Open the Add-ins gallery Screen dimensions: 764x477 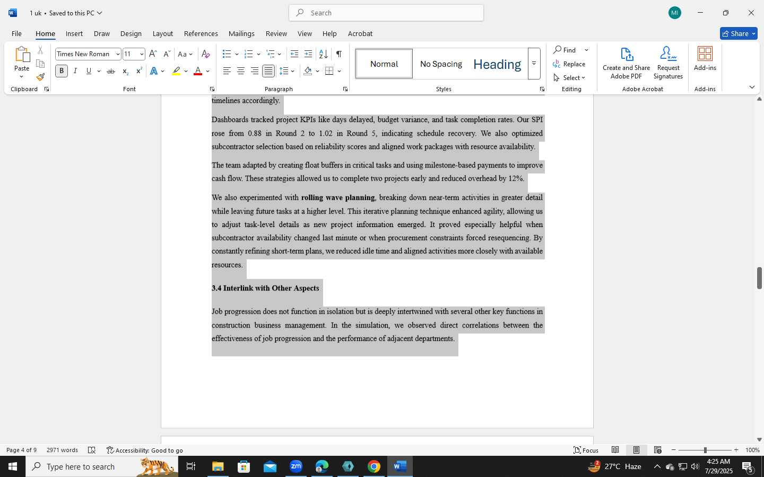(x=705, y=59)
